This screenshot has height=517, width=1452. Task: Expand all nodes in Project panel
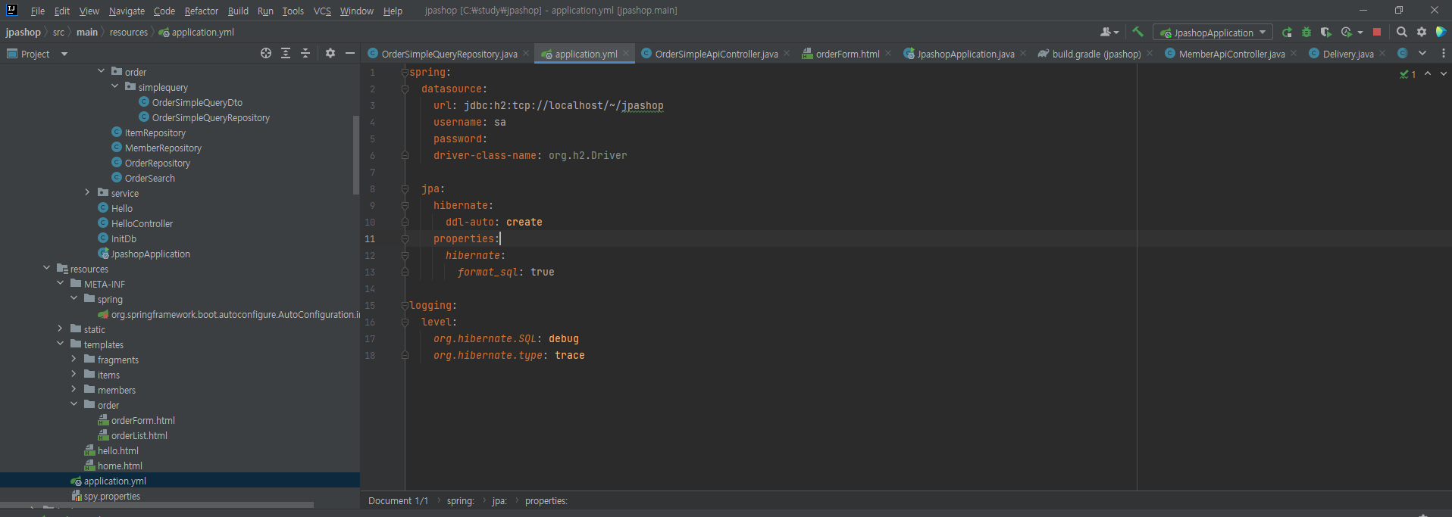[x=286, y=53]
